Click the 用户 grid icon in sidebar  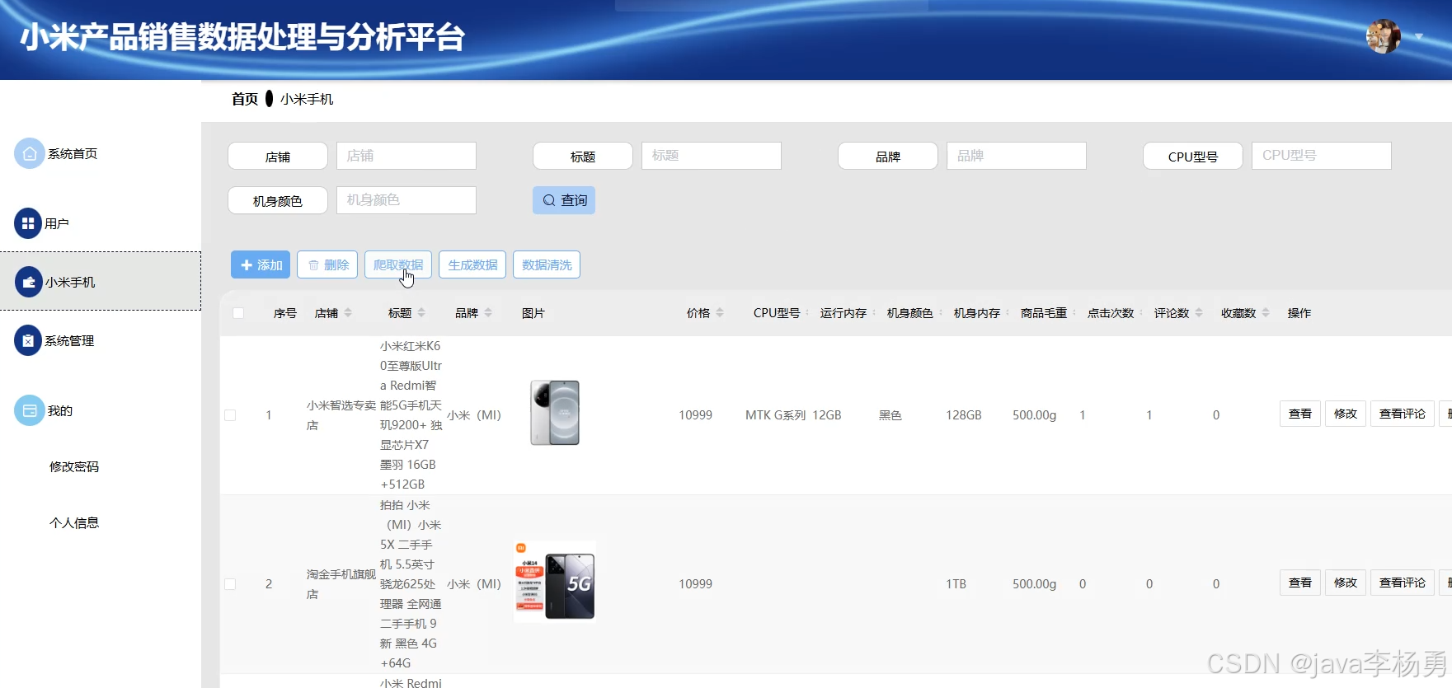tap(28, 223)
